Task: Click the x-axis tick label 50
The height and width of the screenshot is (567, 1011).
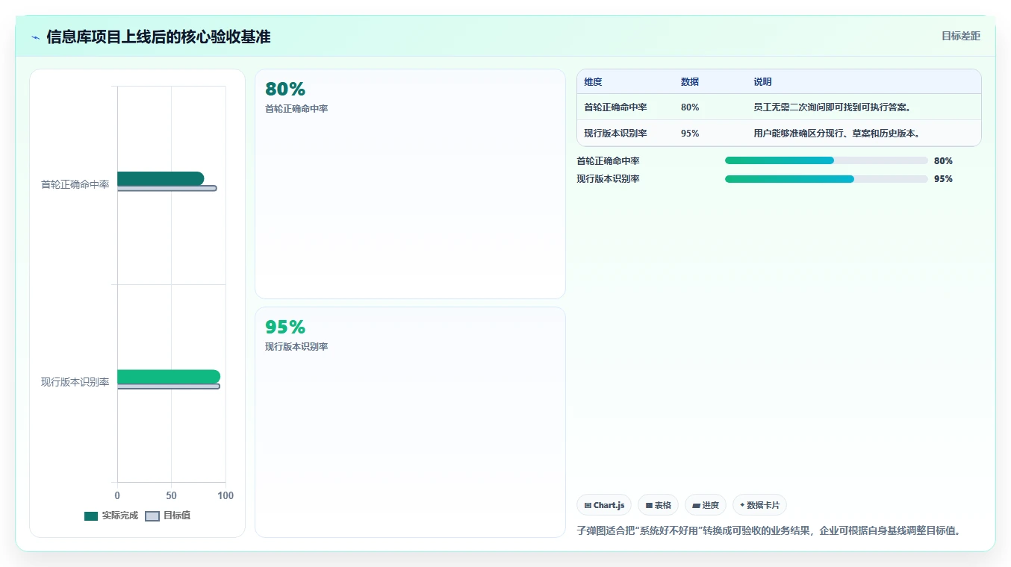Action: [171, 495]
